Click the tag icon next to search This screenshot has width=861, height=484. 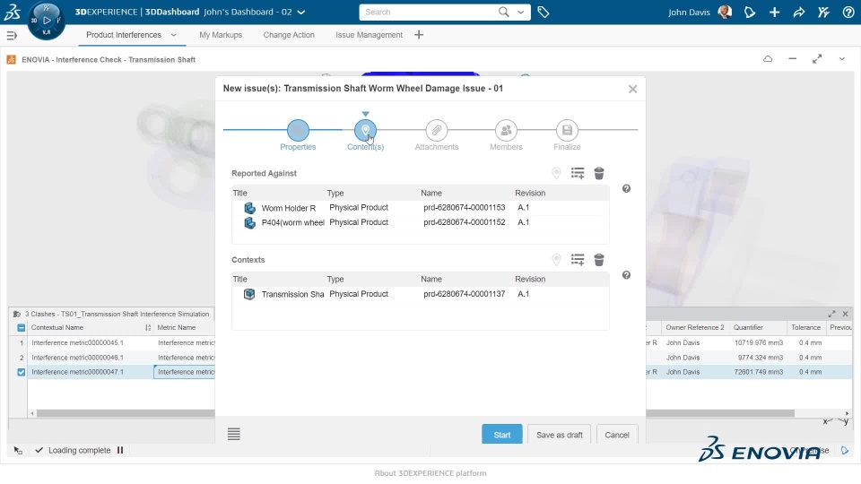pos(544,12)
